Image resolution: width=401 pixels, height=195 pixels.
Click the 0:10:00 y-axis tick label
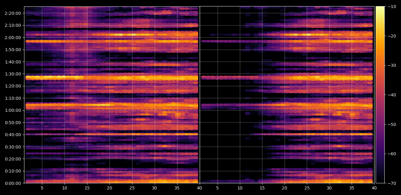(x=13, y=171)
